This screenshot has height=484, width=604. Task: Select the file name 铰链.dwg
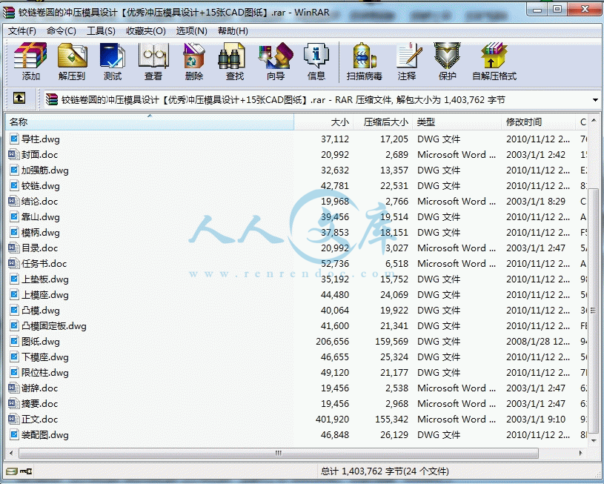click(x=41, y=186)
